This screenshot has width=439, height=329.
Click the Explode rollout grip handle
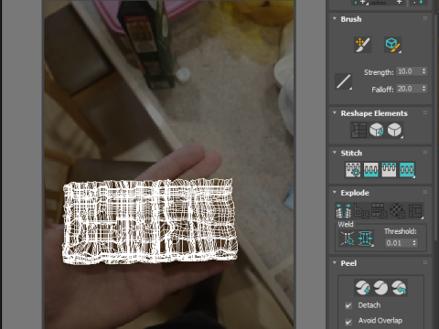point(425,192)
